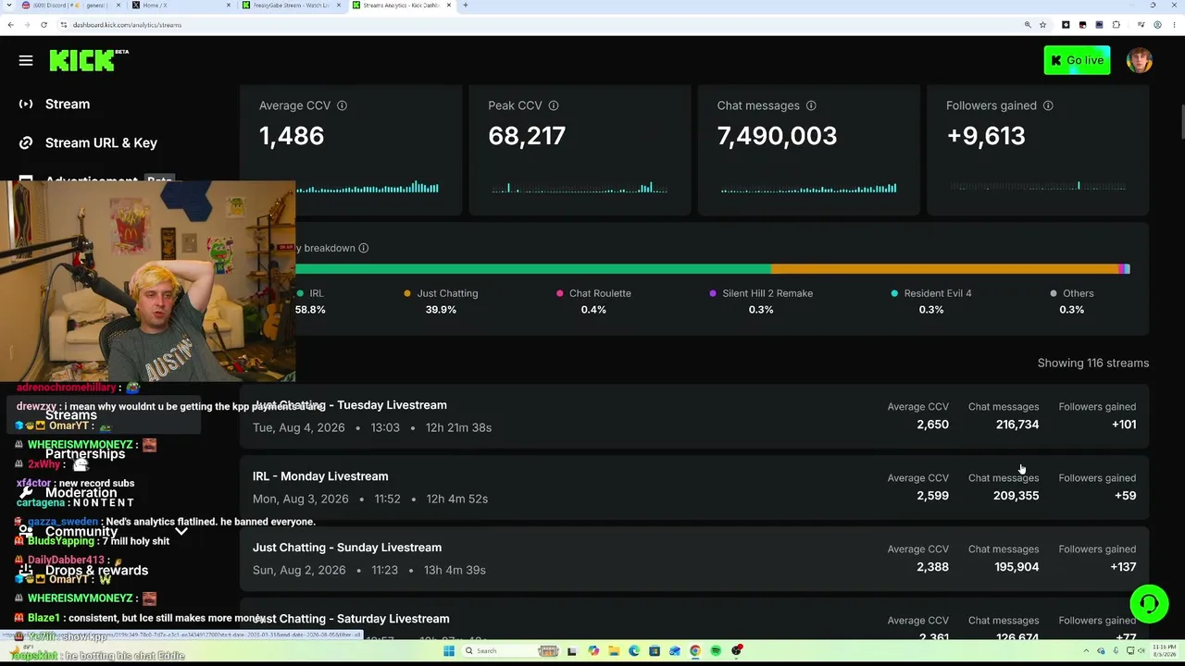Click the category breakdown info icon

pyautogui.click(x=364, y=248)
